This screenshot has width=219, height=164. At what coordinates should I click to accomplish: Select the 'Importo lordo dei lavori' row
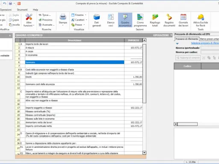click(79, 44)
